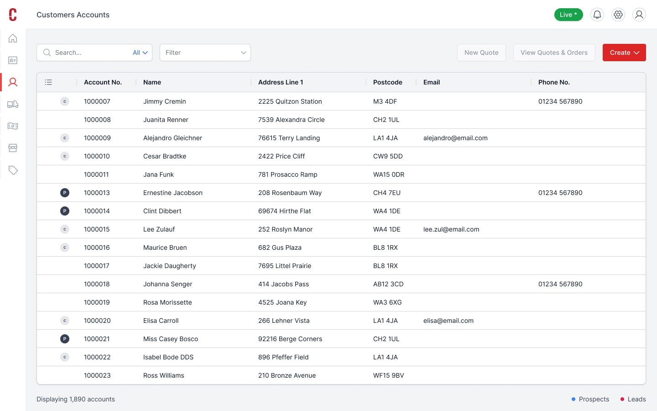
Task: Select the Rosa Morissette name cell
Action: 167,302
